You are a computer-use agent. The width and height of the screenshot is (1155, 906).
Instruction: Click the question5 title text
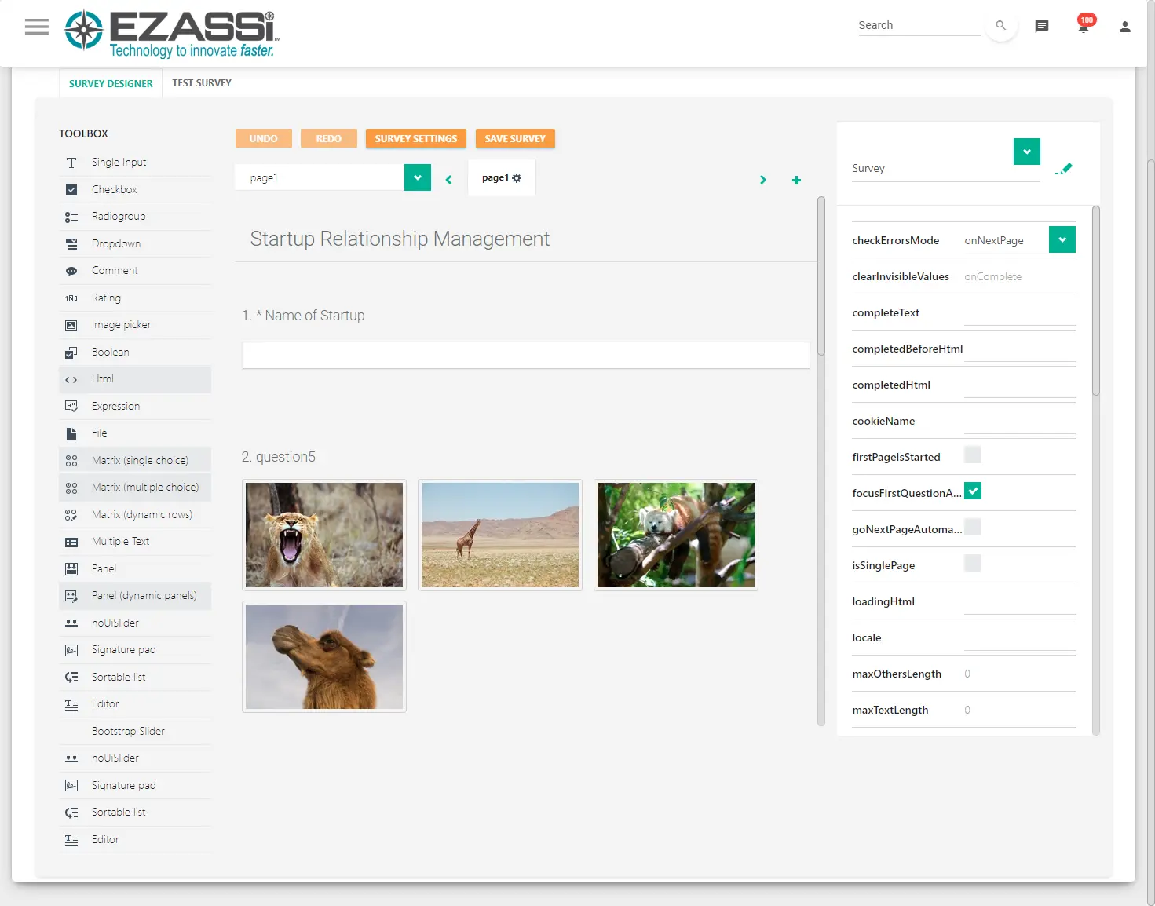pyautogui.click(x=286, y=457)
